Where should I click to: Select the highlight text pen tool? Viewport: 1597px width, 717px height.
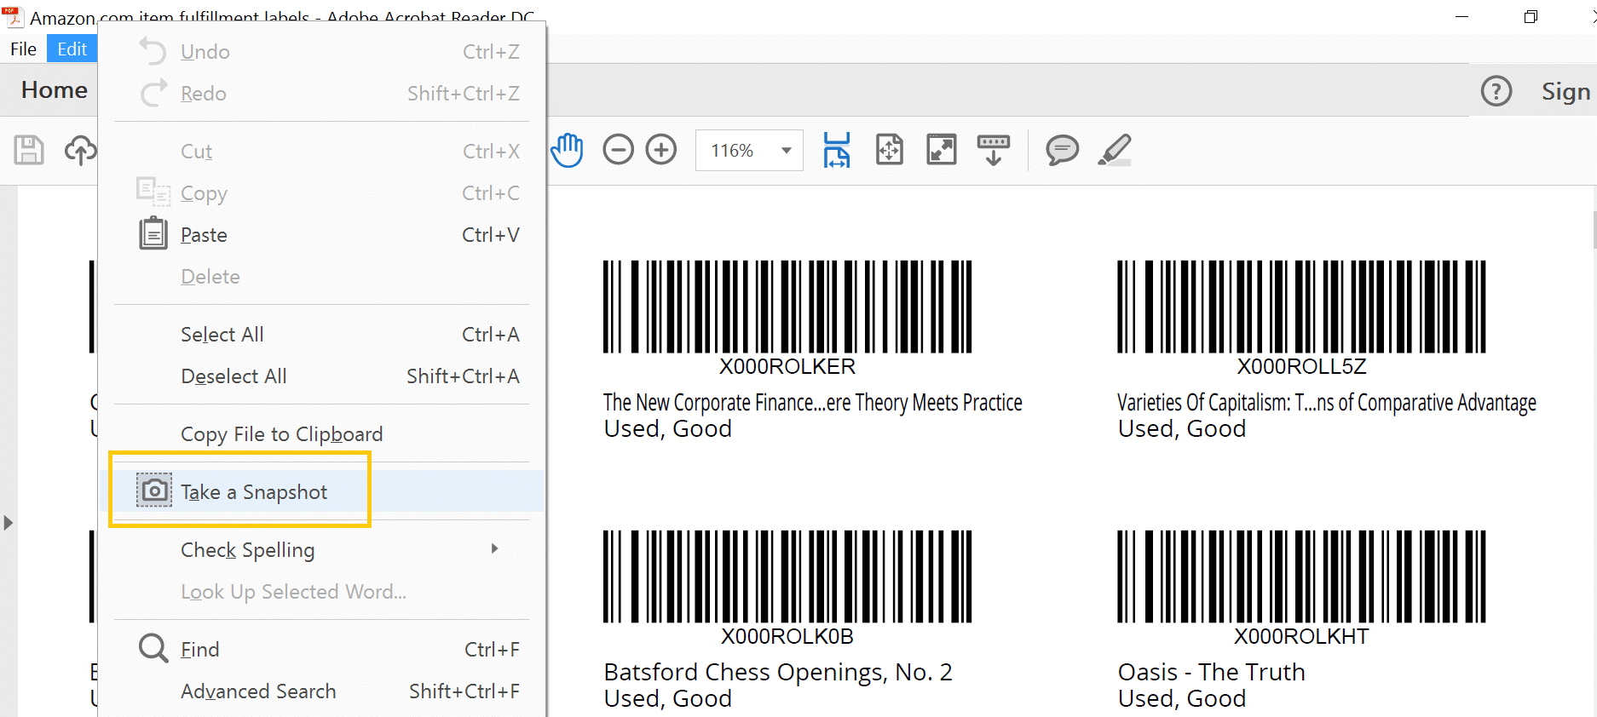(1115, 150)
